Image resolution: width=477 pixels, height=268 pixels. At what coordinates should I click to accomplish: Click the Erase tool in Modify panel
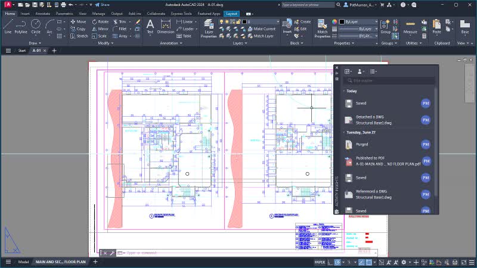coord(138,21)
